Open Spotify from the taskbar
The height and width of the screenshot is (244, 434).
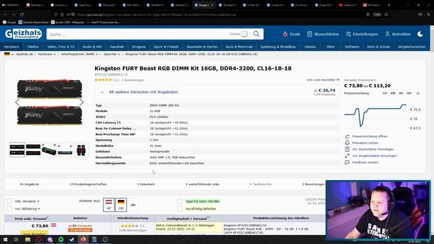61,239
